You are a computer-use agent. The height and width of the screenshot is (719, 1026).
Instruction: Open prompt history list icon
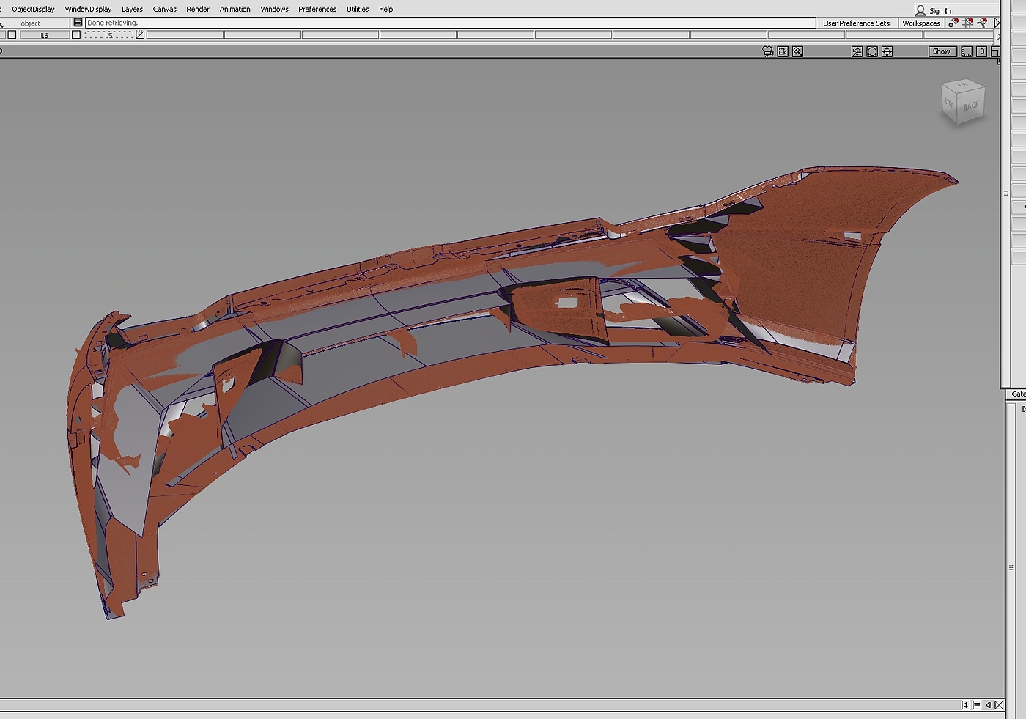pyautogui.click(x=78, y=23)
